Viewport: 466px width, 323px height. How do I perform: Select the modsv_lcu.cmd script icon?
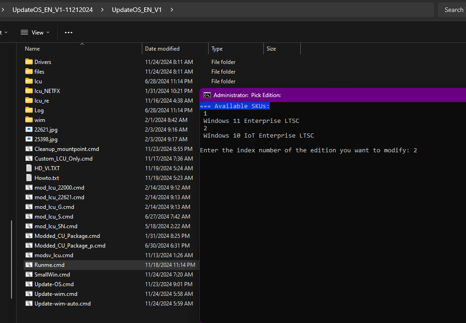29,255
